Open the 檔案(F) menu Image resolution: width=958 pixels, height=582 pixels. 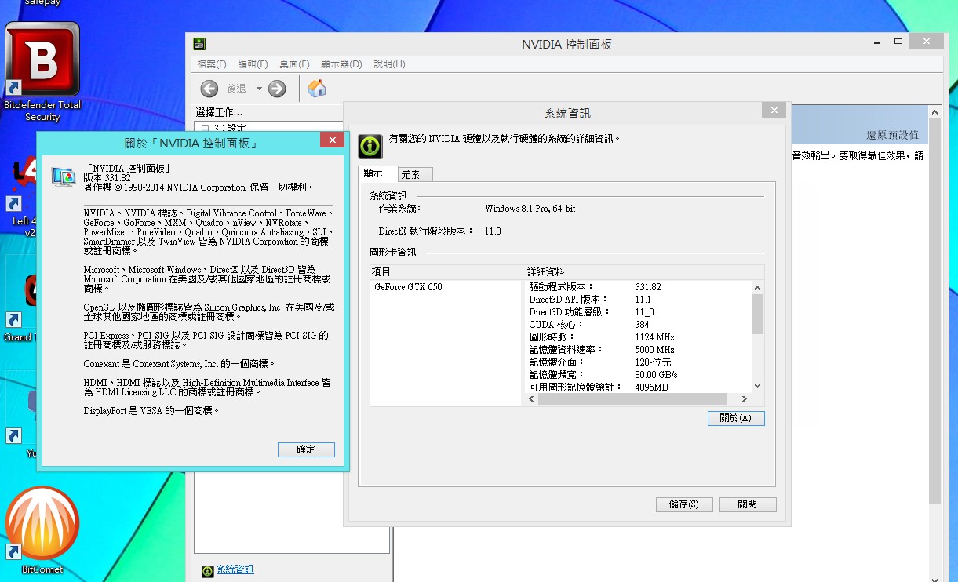(212, 64)
